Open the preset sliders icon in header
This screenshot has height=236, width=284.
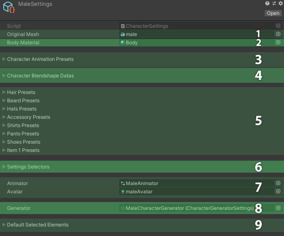(x=274, y=3)
